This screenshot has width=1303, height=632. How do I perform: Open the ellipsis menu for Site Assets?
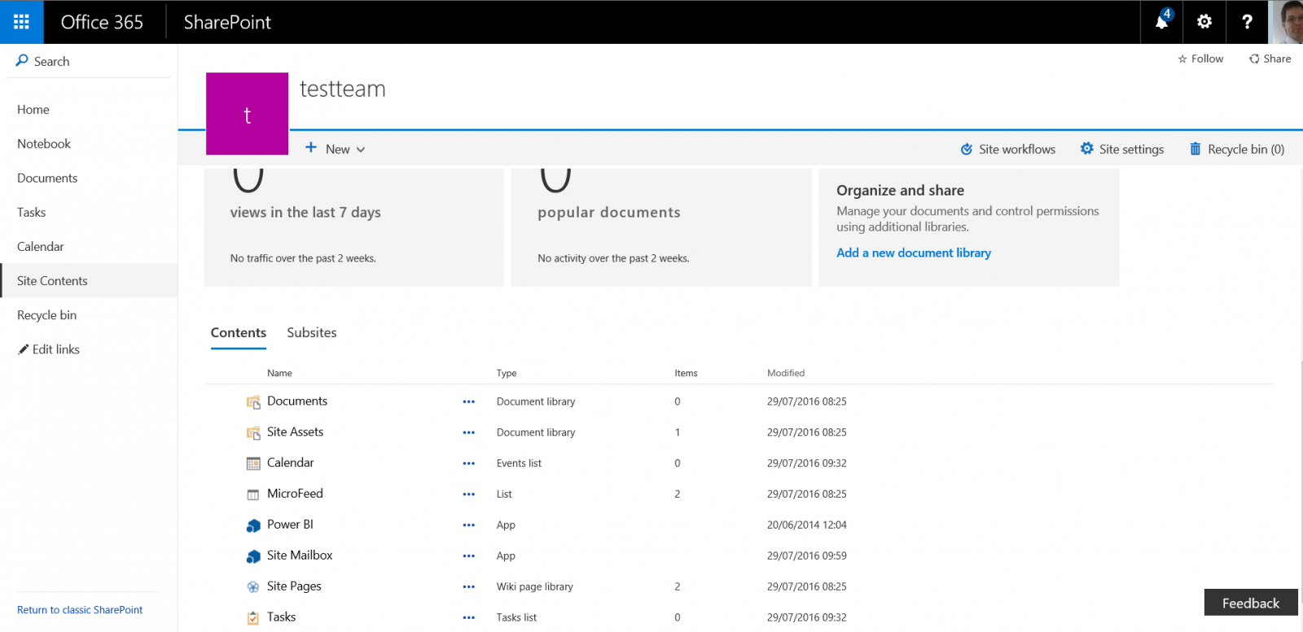pos(468,432)
